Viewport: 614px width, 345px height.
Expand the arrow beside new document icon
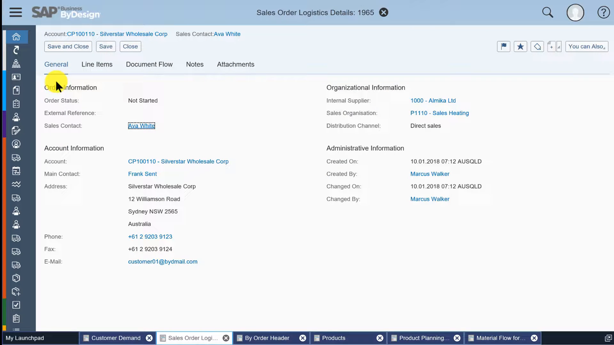[559, 46]
